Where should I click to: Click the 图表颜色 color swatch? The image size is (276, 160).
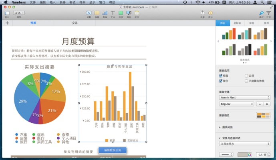click(263, 116)
